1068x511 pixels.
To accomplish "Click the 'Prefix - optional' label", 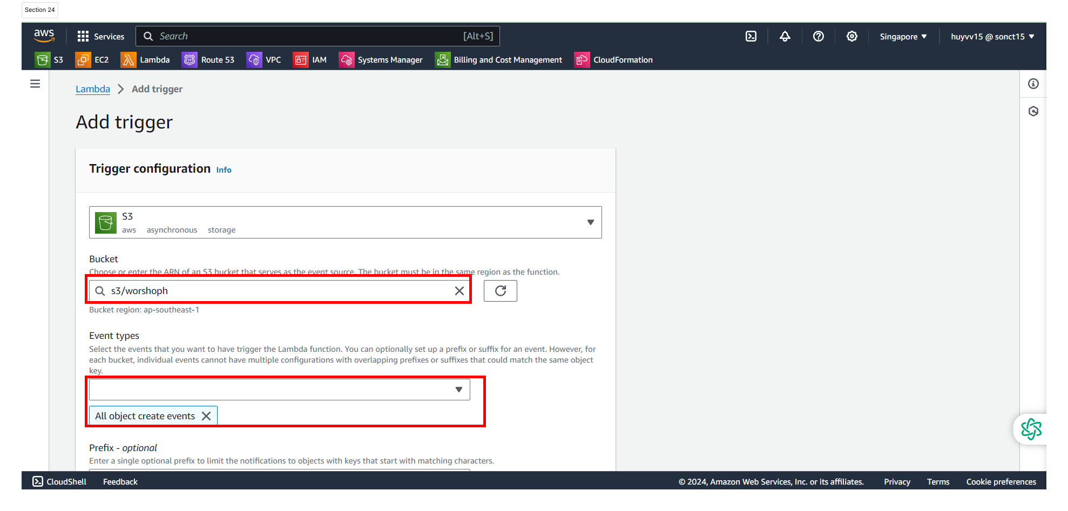I will [123, 448].
